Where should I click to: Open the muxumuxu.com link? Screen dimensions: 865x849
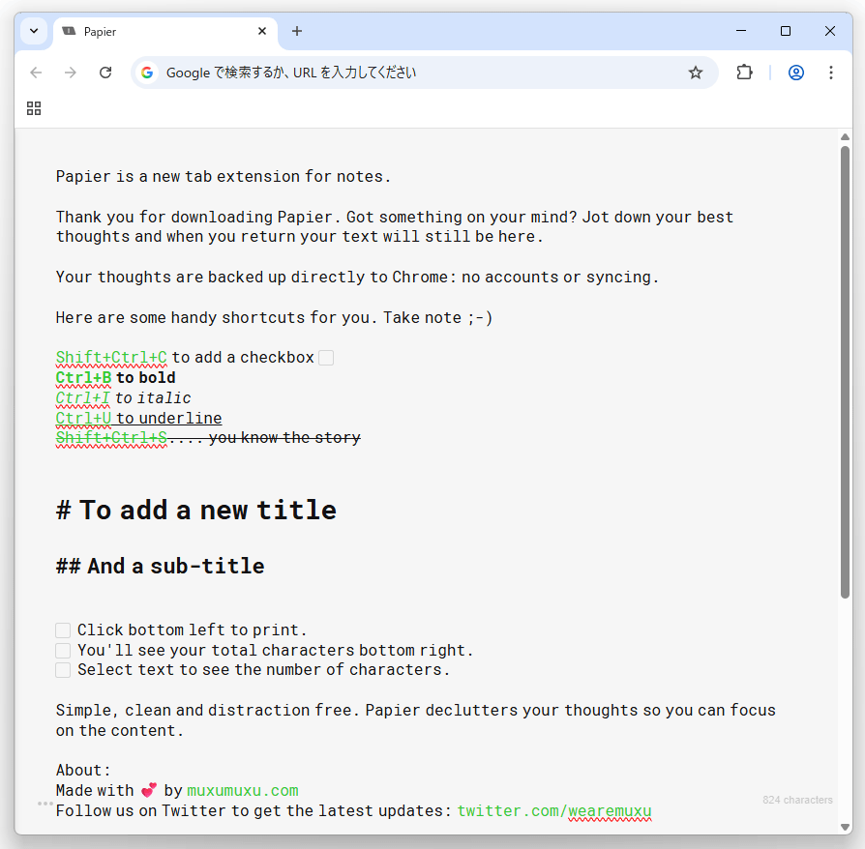(243, 791)
